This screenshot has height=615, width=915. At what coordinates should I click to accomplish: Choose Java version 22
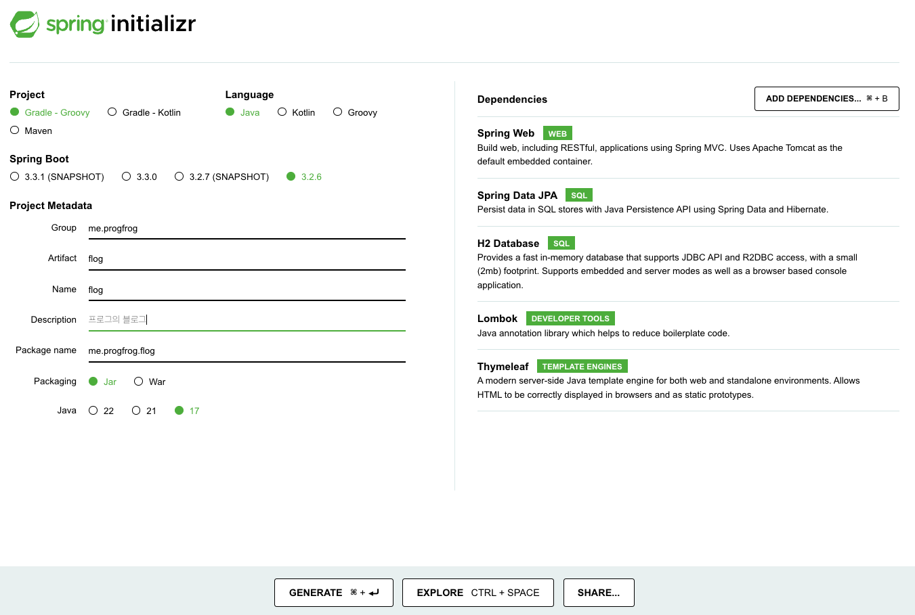(102, 411)
